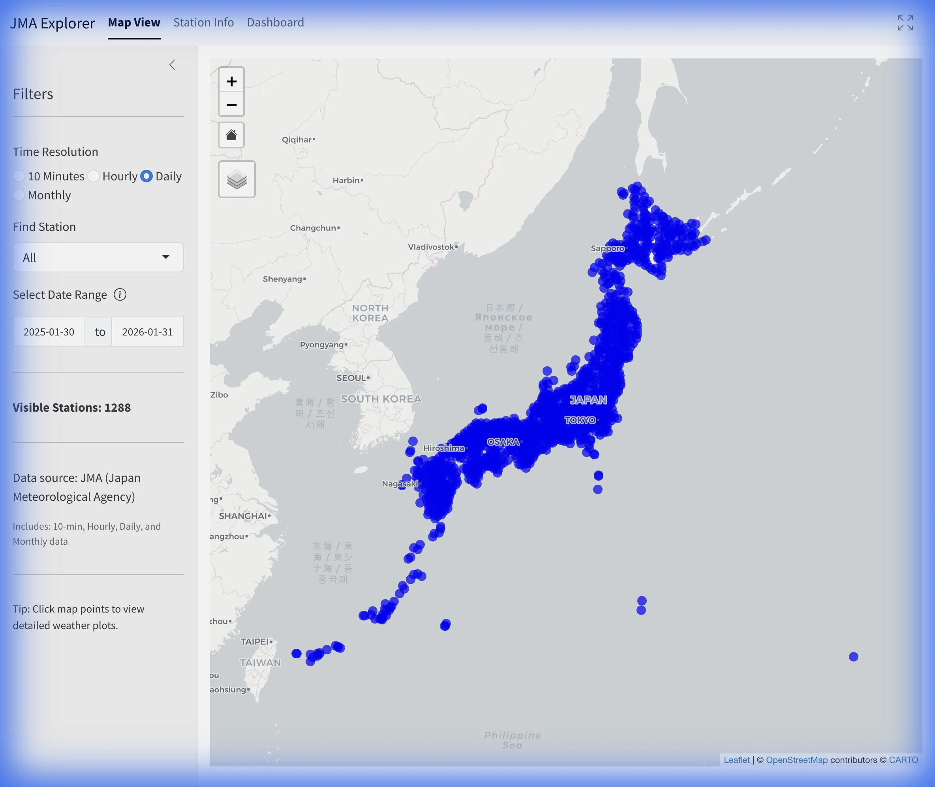Open the Dashboard tab
Screen dimensions: 935x787
tap(275, 22)
